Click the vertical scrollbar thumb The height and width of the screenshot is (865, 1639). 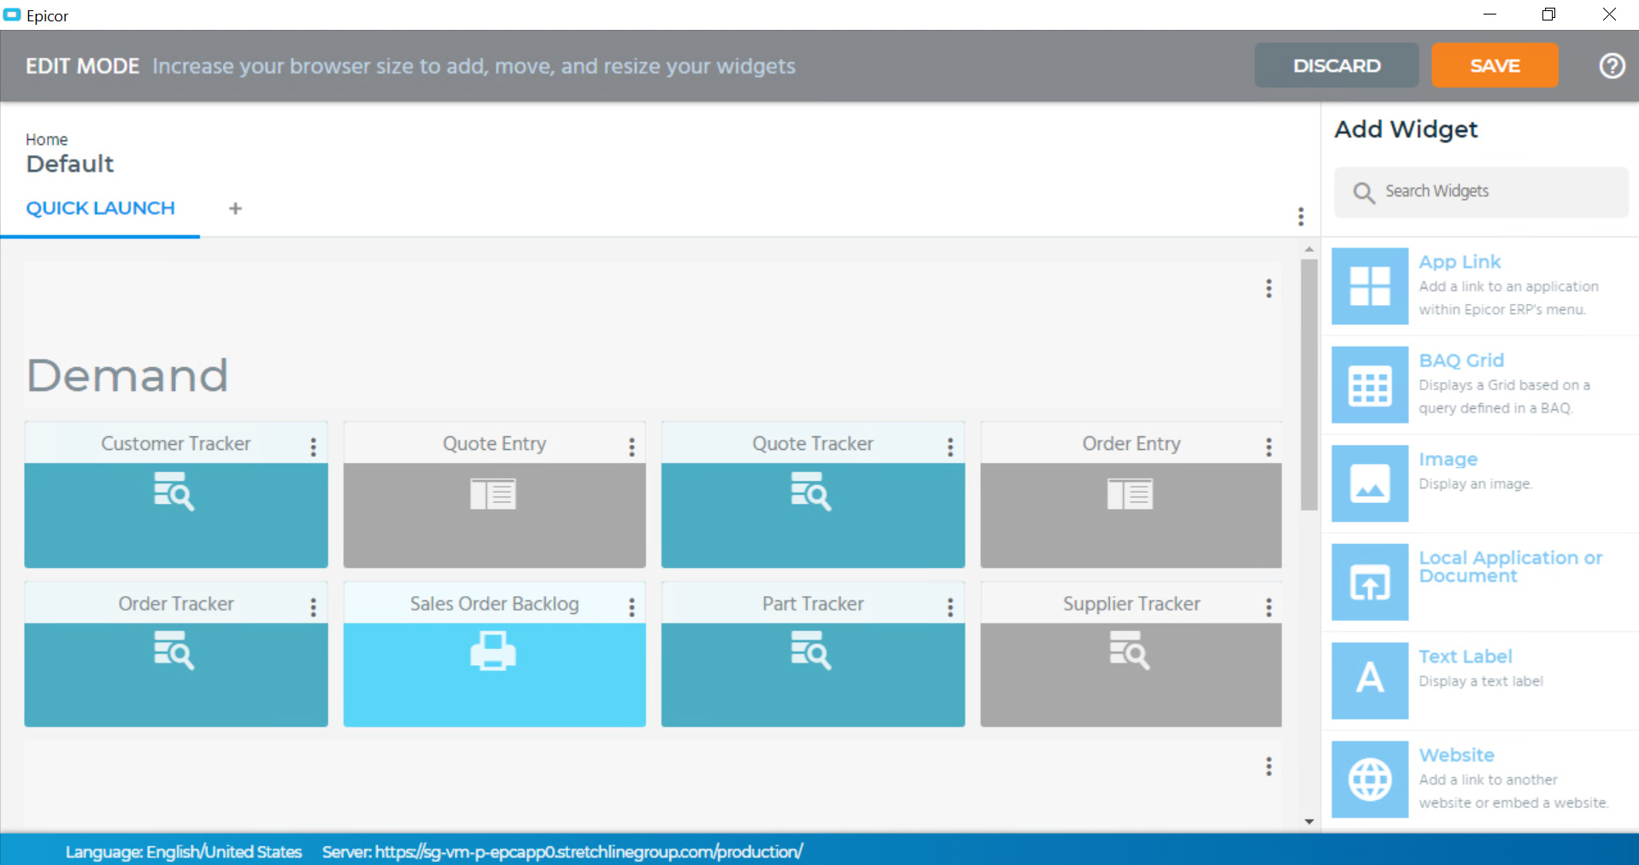pos(1308,384)
